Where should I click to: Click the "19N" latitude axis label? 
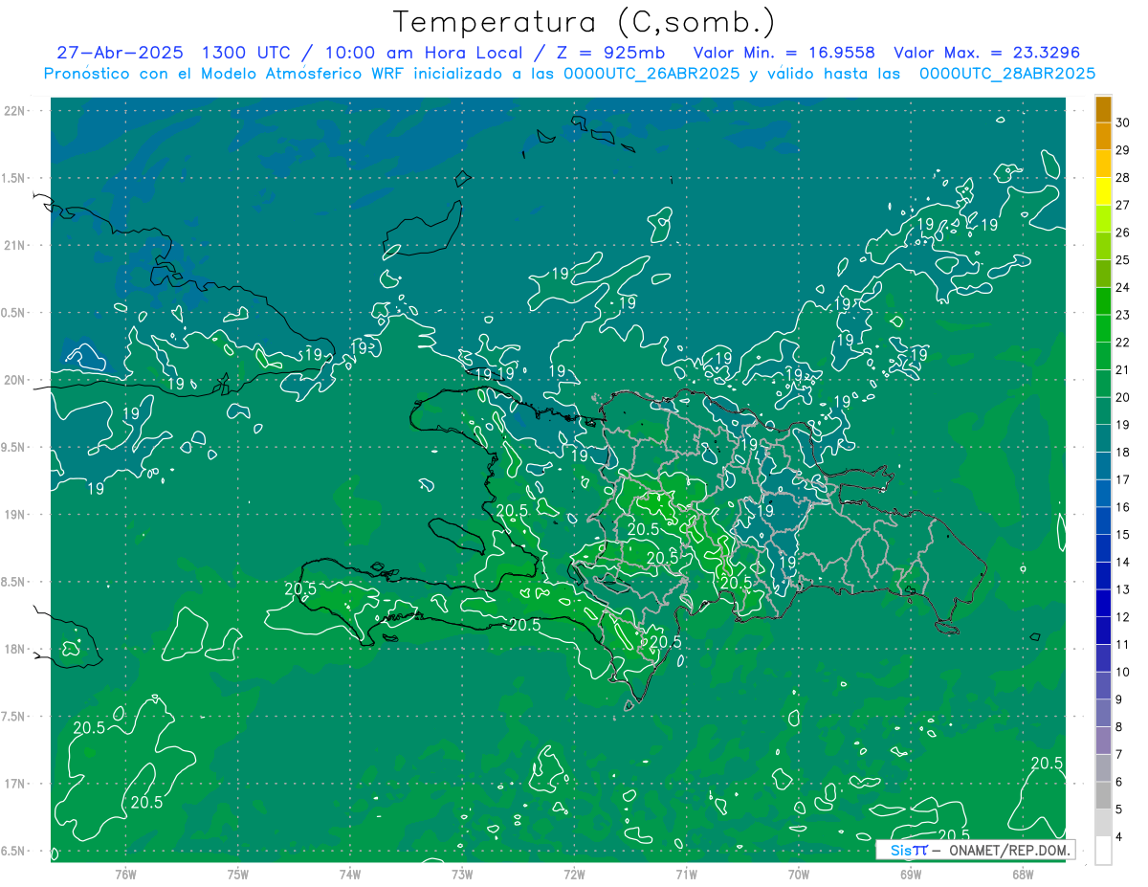point(15,514)
